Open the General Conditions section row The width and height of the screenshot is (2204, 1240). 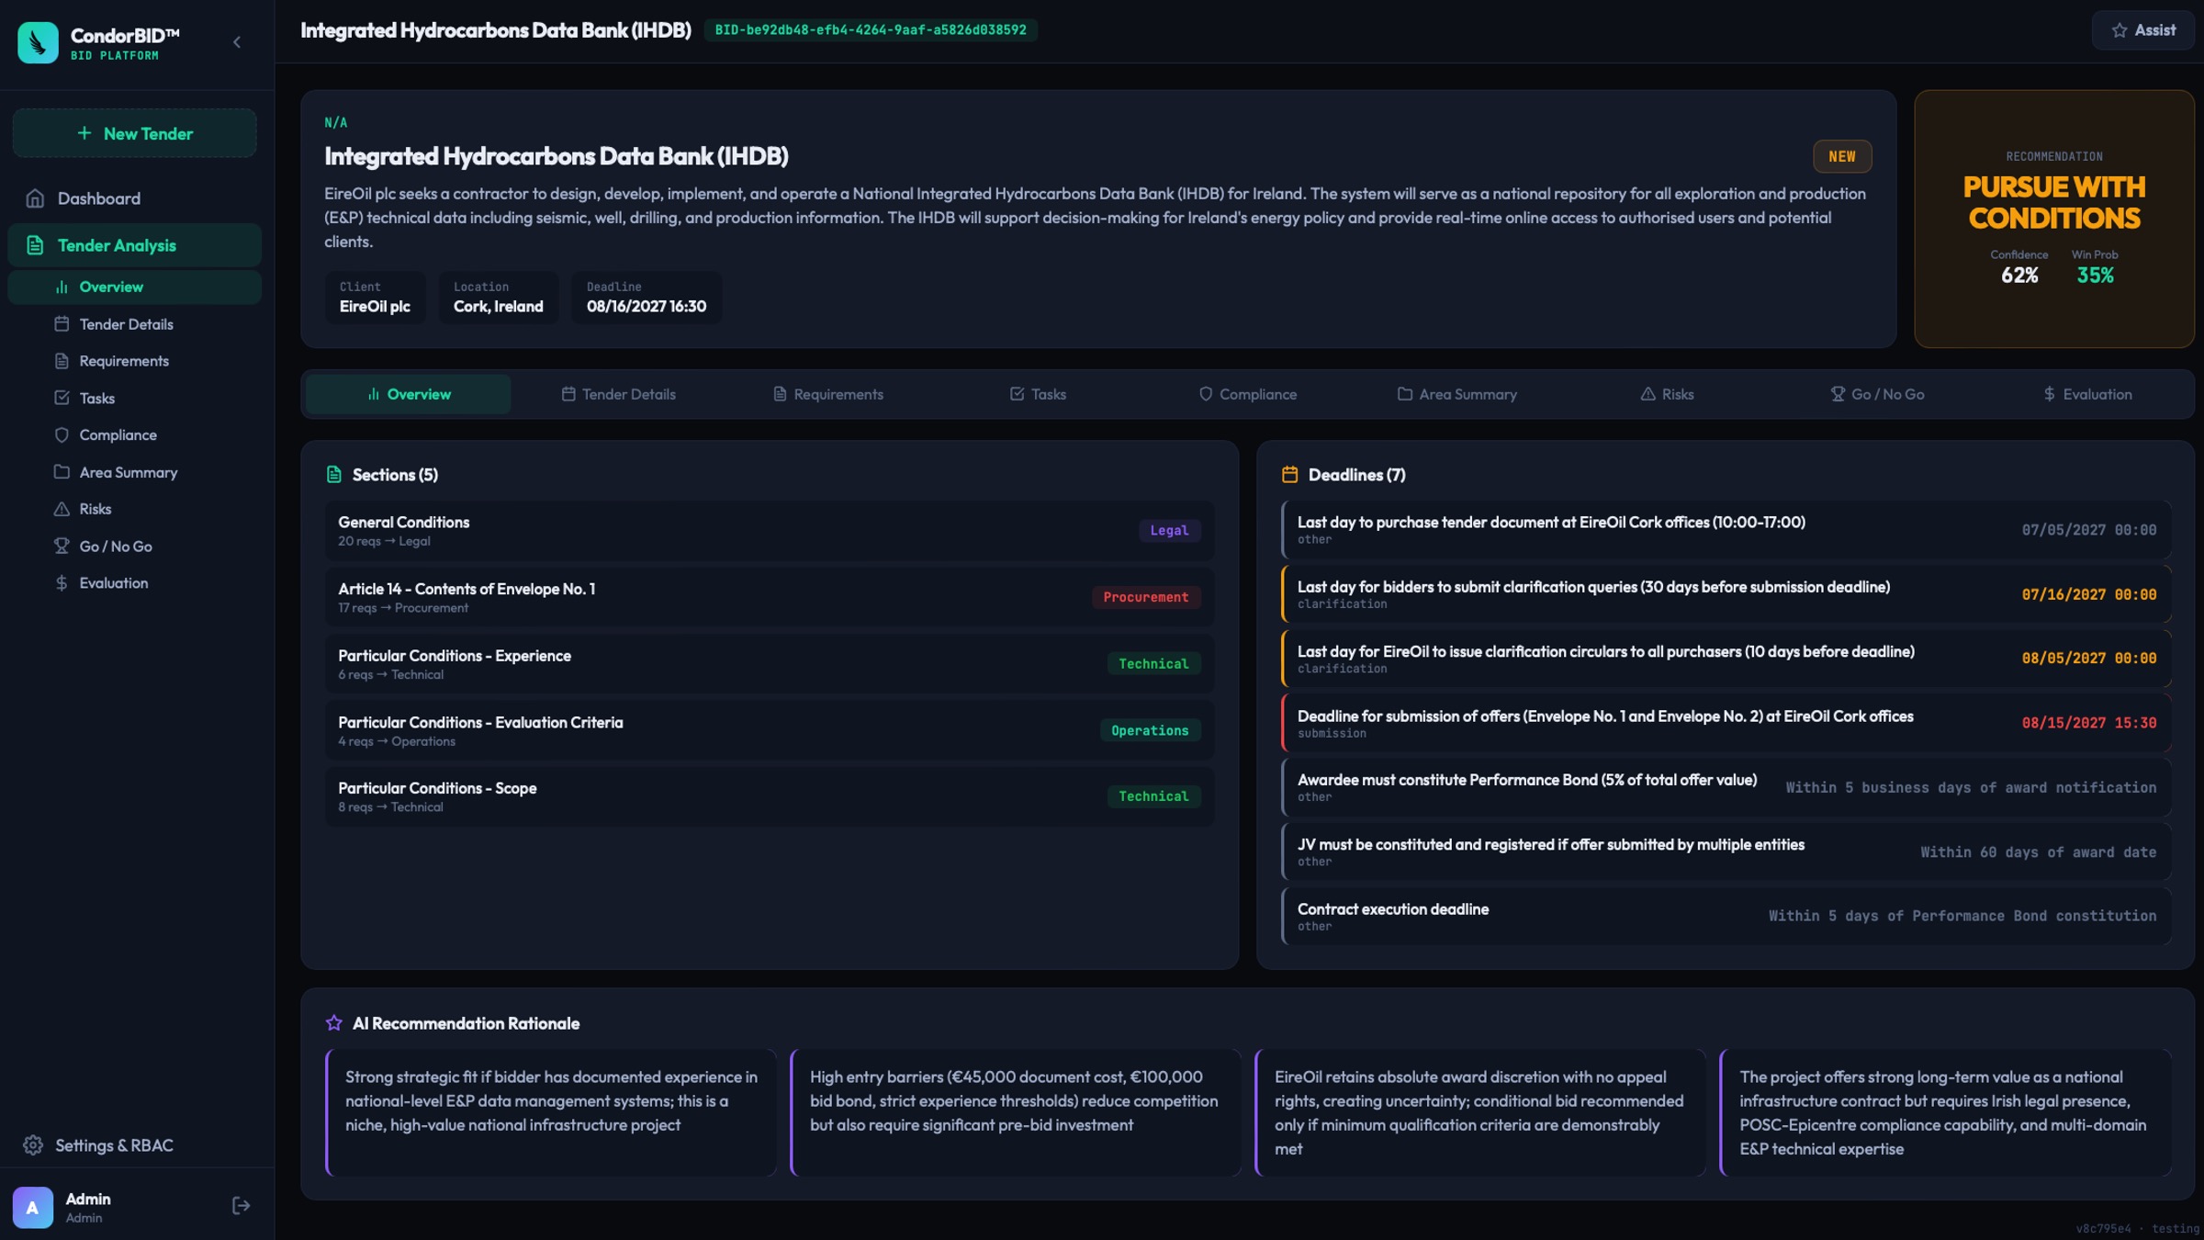770,530
